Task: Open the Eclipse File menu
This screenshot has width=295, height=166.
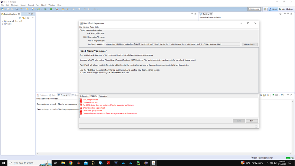Action: [x=2, y=5]
